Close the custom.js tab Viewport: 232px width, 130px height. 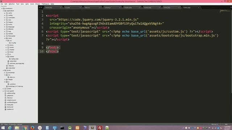pos(120,8)
